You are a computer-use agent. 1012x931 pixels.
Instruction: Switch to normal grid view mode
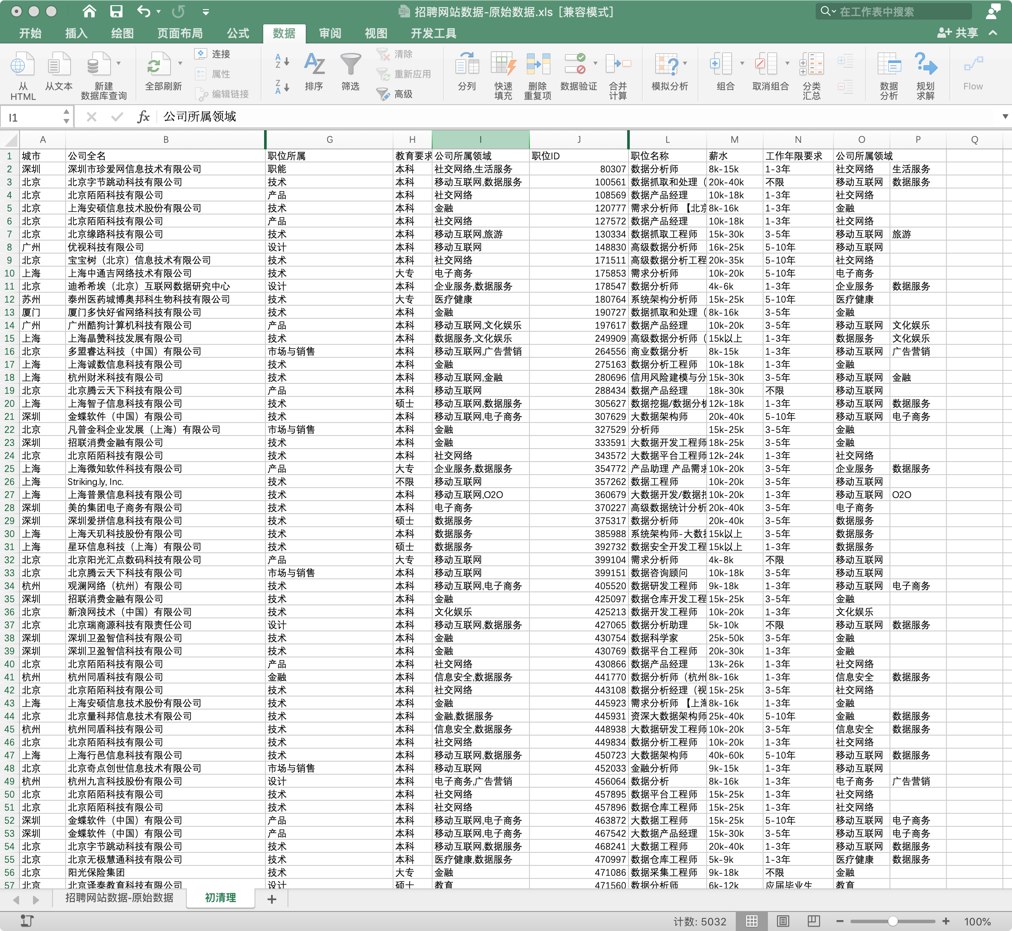click(x=751, y=921)
